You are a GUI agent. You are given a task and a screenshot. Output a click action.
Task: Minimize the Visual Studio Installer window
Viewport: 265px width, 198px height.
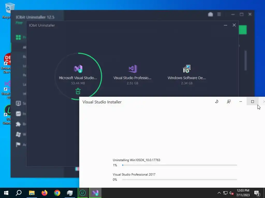(x=241, y=102)
